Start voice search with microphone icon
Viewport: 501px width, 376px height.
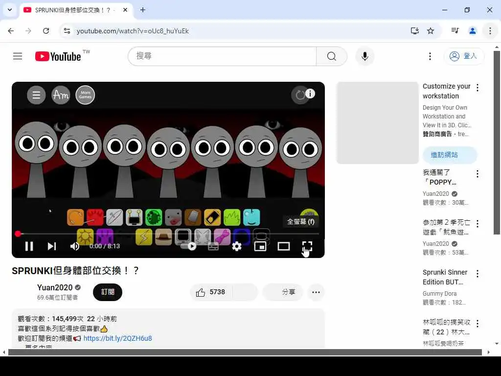tap(364, 56)
